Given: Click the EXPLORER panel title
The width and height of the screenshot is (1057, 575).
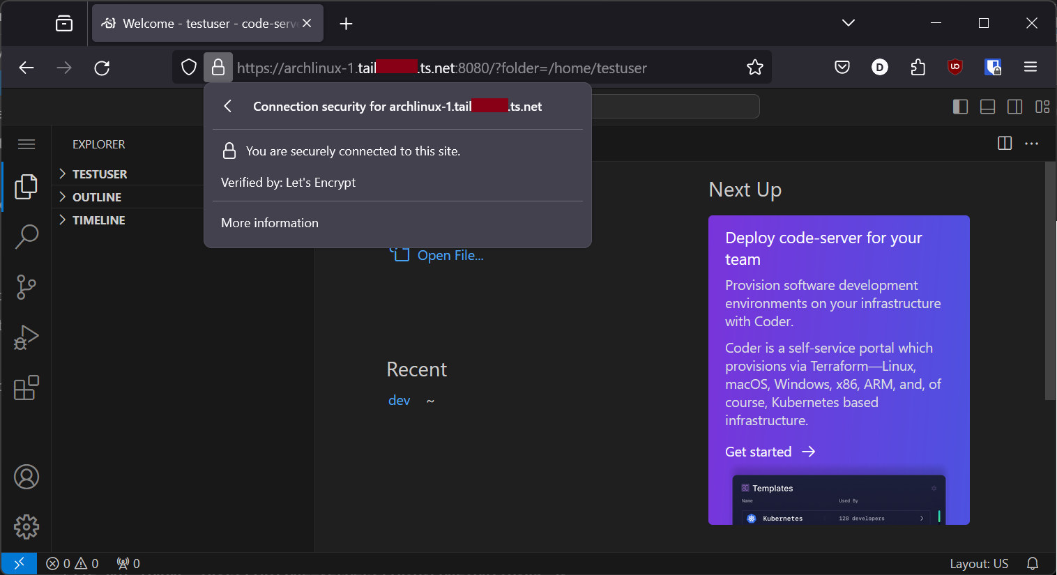Looking at the screenshot, I should tap(99, 144).
